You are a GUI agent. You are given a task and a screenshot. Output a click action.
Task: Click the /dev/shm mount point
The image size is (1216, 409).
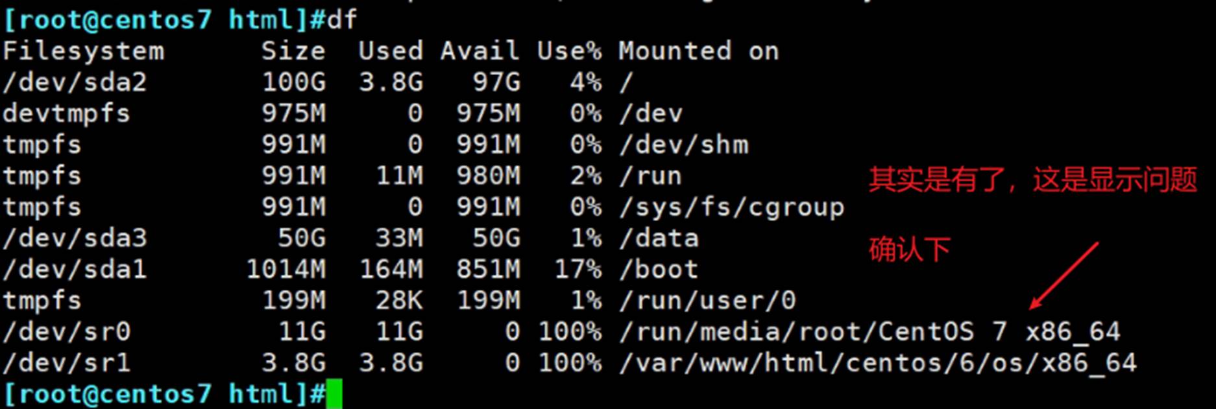[683, 145]
